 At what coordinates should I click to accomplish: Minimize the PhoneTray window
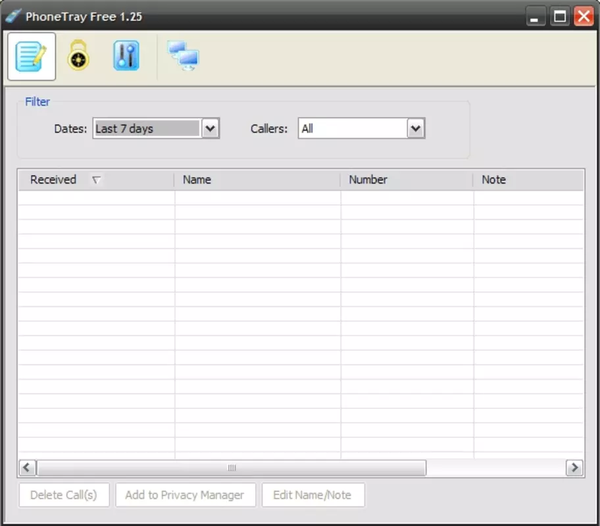point(536,16)
